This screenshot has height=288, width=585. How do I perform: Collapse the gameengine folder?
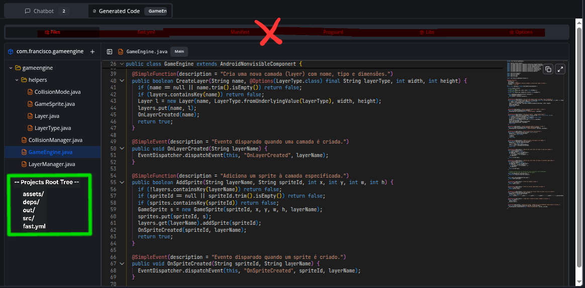(11, 68)
